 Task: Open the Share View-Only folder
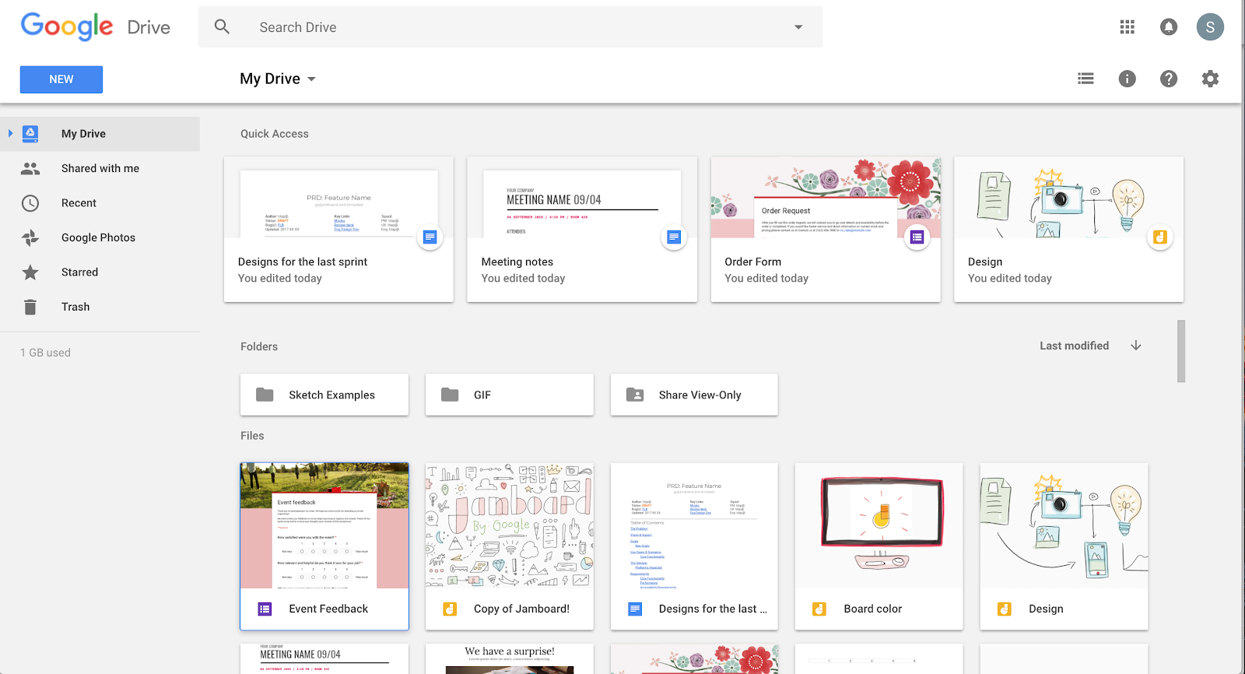point(694,395)
